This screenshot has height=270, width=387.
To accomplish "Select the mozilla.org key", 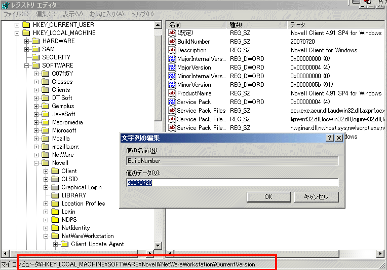I will click(65, 147).
